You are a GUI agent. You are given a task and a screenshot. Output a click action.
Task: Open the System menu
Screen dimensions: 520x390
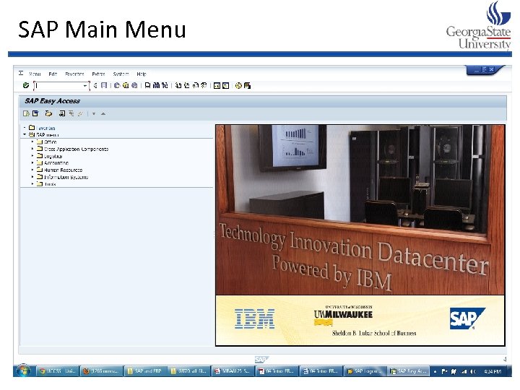(x=121, y=74)
